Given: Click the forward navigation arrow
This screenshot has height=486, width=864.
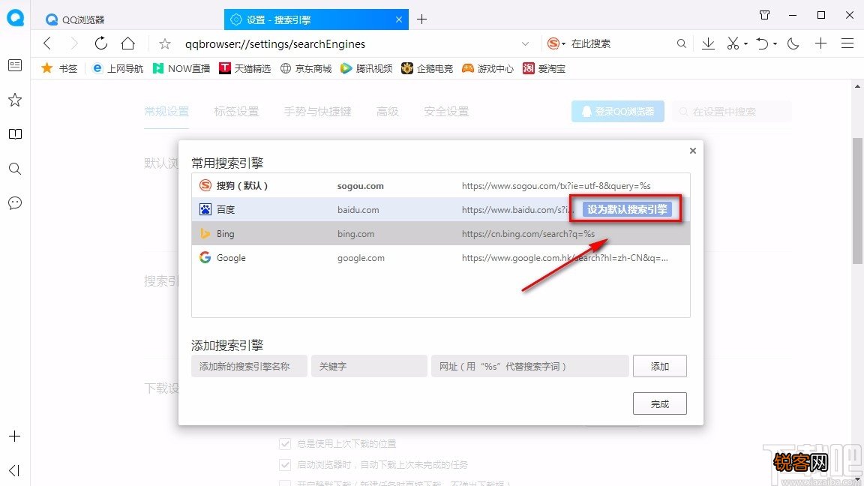Looking at the screenshot, I should [73, 43].
